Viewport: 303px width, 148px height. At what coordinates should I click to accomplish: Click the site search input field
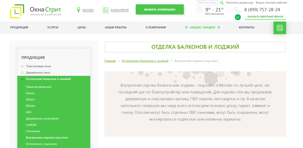pos(207,3)
